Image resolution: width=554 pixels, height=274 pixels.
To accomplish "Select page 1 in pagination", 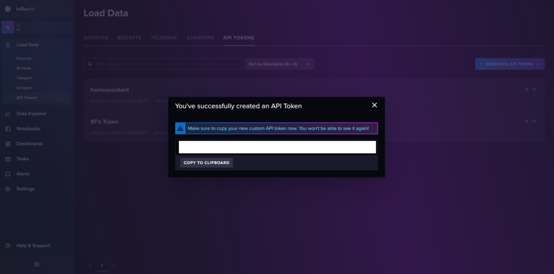I will pyautogui.click(x=102, y=266).
